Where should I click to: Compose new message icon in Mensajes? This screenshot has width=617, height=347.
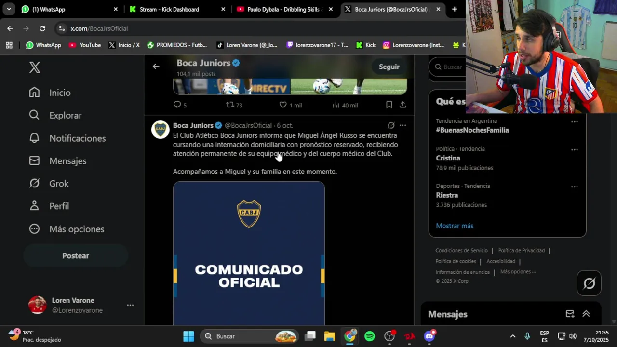click(x=570, y=314)
